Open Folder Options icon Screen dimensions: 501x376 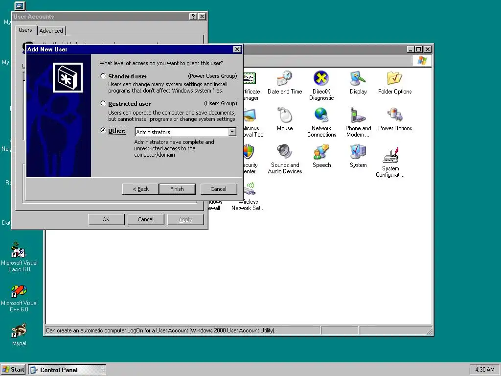click(x=395, y=82)
